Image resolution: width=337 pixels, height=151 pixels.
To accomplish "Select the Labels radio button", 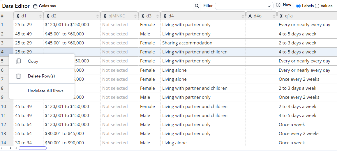I will (298, 6).
